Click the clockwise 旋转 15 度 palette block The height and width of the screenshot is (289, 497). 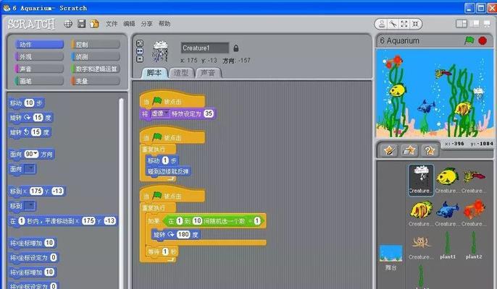(30, 118)
